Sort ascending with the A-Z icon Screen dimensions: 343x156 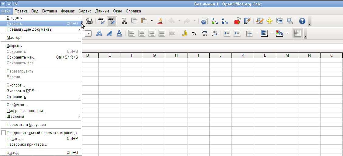(x=214, y=21)
